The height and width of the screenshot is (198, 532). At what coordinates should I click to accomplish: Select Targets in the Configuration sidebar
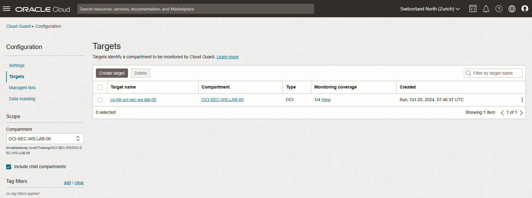17,76
